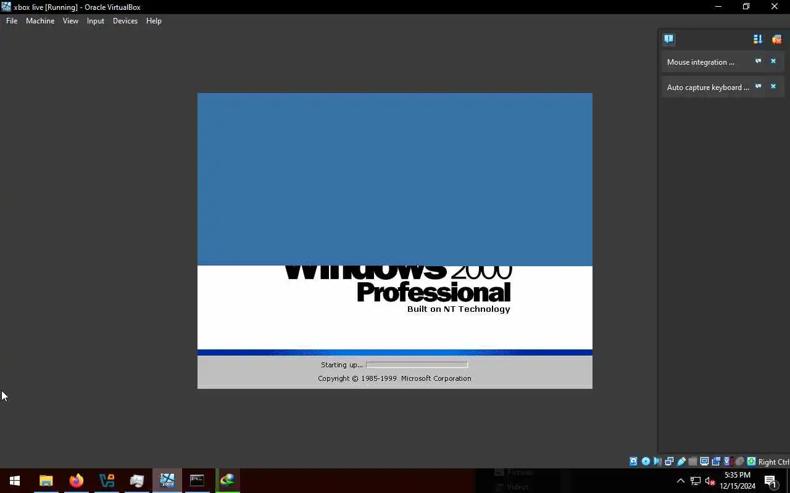This screenshot has height=493, width=790.
Task: Open the Input menu
Action: tap(96, 21)
